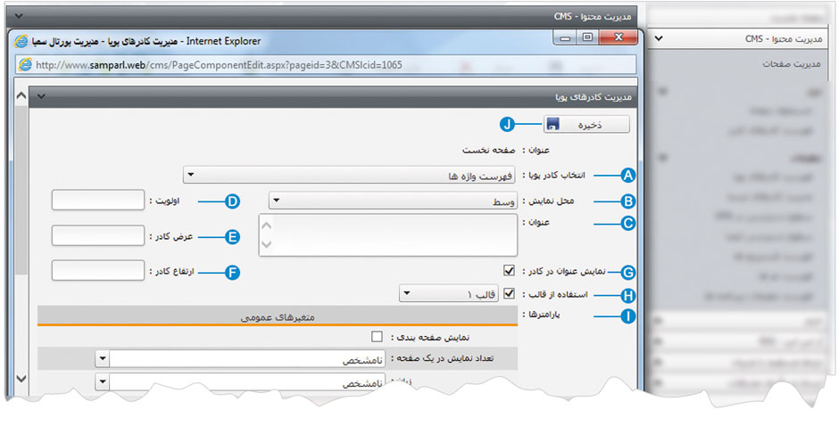Toggle the نمایش عنوان در کادر checkbox
Screen dimensions: 839x426
click(509, 270)
